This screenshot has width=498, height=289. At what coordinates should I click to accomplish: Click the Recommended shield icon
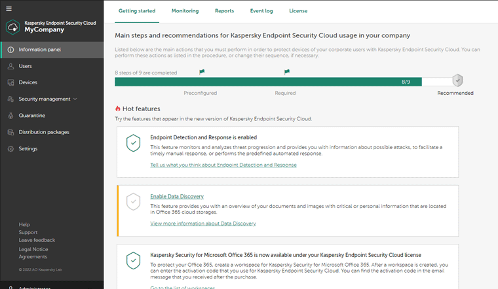[x=457, y=80]
